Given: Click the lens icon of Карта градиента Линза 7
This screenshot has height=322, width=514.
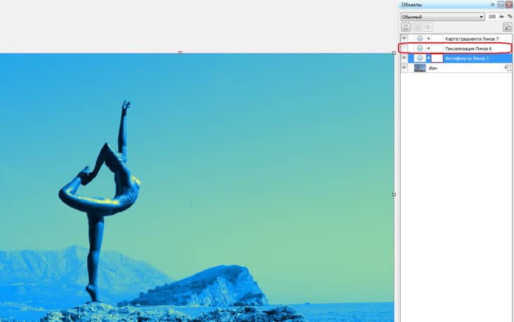Looking at the screenshot, I should click(420, 38).
